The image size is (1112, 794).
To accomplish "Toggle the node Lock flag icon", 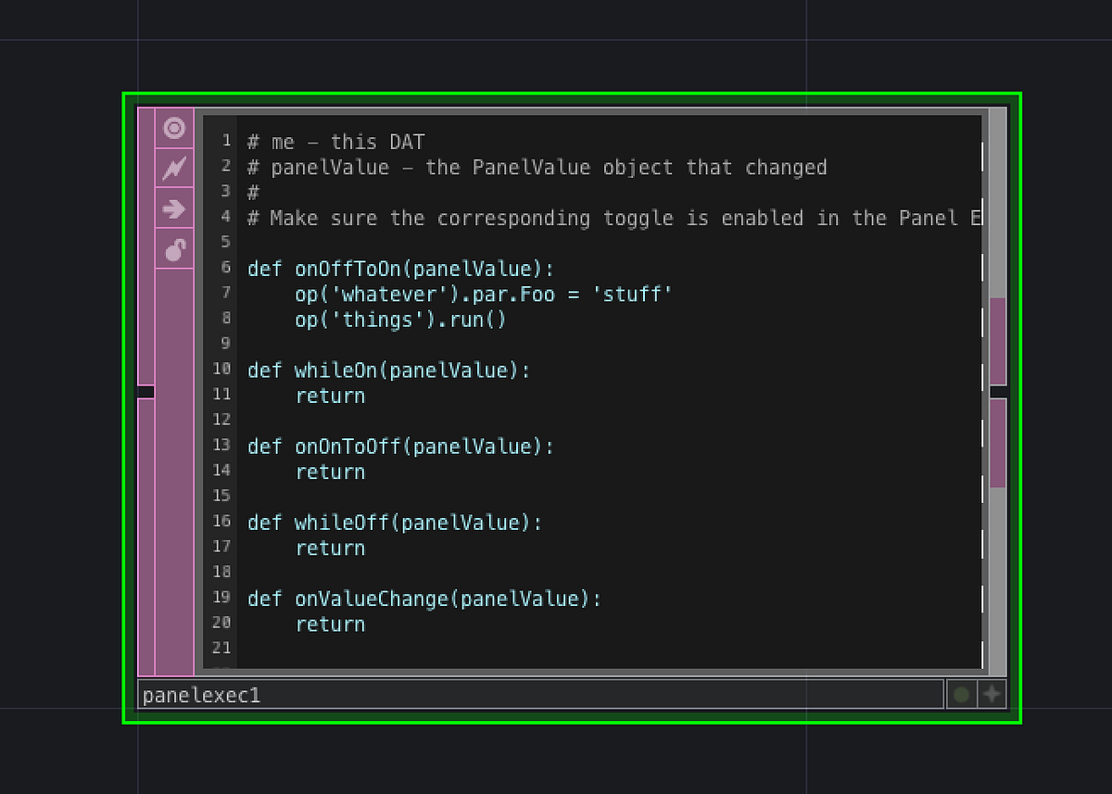I will point(174,248).
